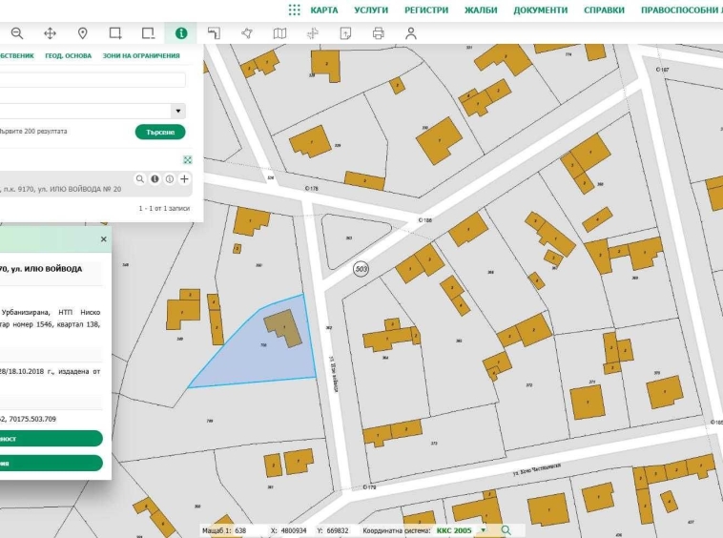Open the search panel dropdown arrow
The width and height of the screenshot is (723, 538).
click(x=177, y=111)
